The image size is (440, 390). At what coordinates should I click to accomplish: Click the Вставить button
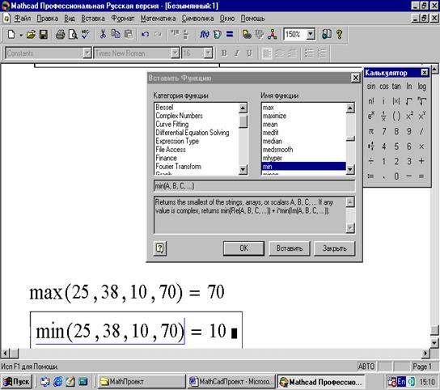290,248
